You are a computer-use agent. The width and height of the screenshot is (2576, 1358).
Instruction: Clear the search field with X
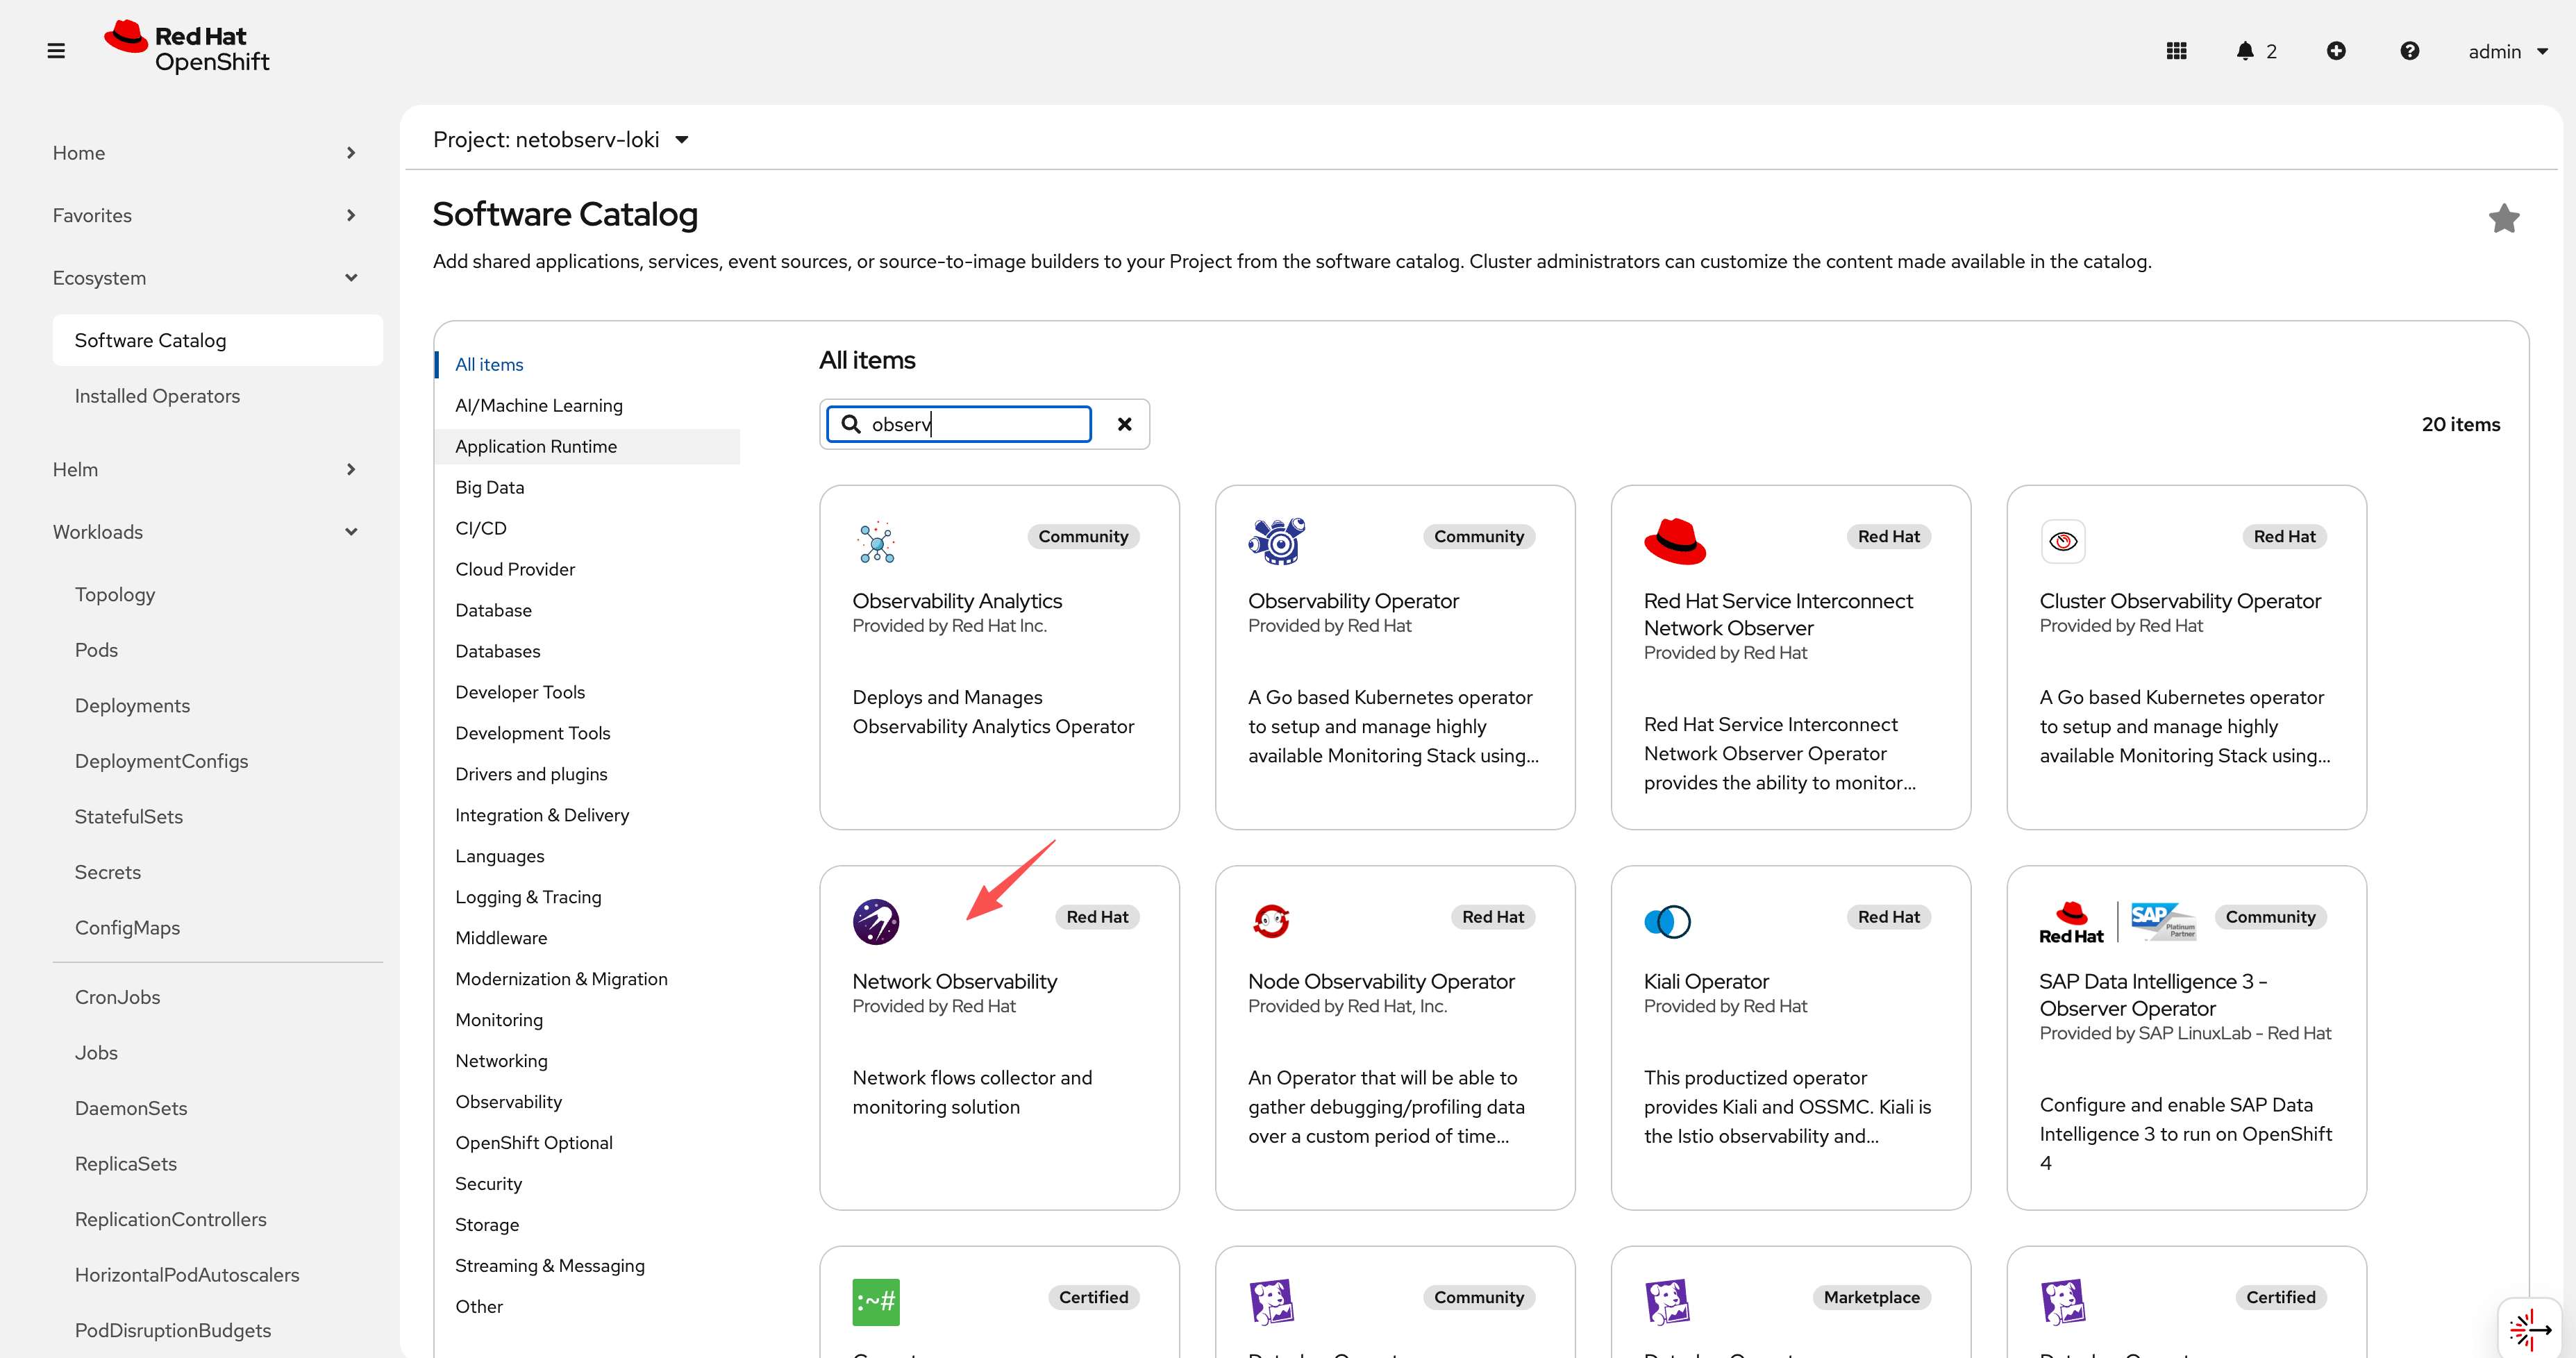pos(1124,424)
